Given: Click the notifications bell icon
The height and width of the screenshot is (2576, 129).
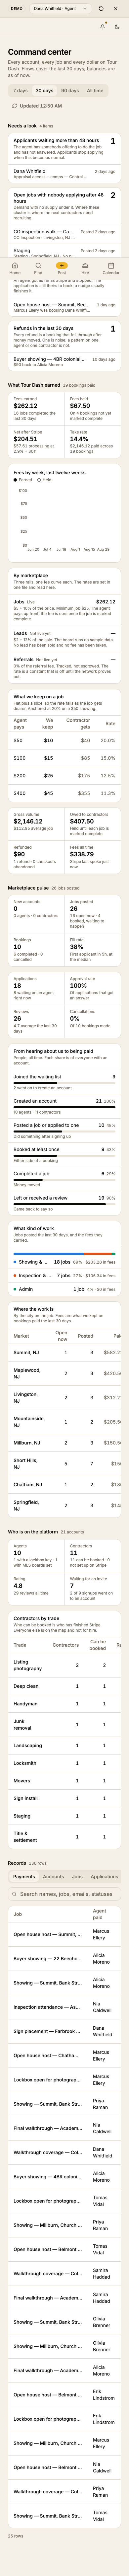Looking at the screenshot, I should 102,27.
